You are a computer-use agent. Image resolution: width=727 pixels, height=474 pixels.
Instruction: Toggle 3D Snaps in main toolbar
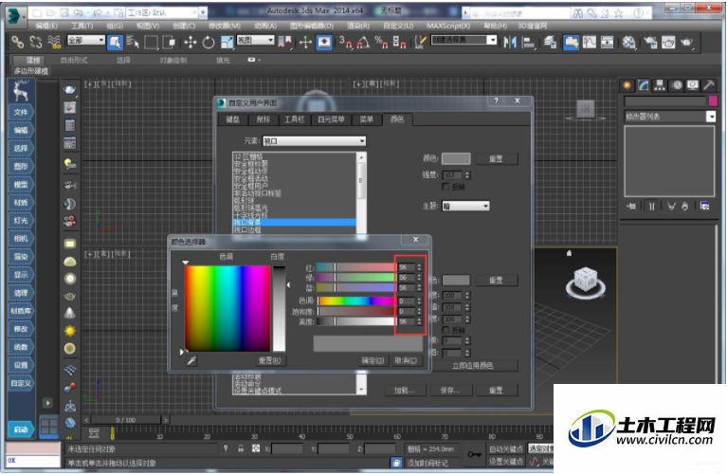point(345,43)
